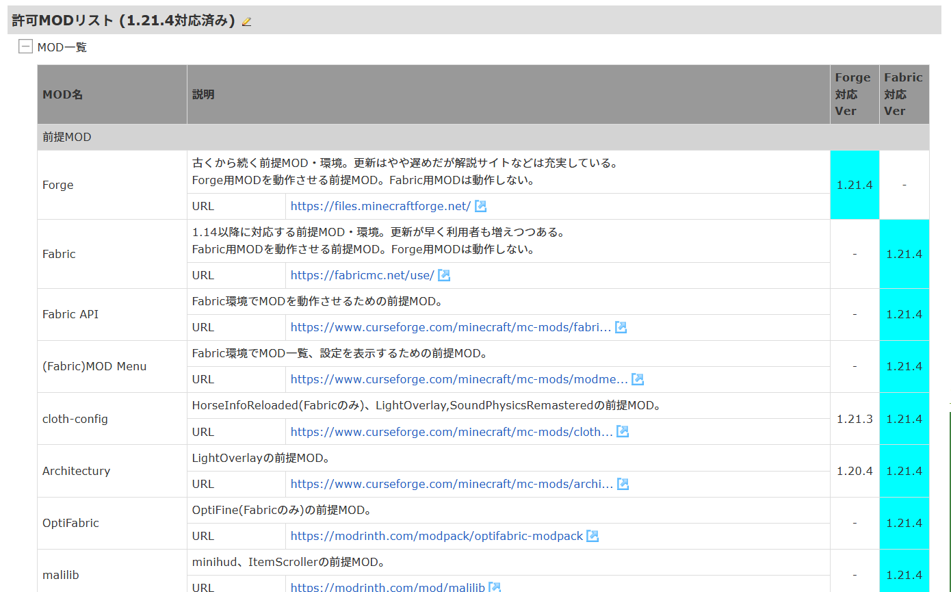Open the cloth-config curseforge link

(x=452, y=432)
